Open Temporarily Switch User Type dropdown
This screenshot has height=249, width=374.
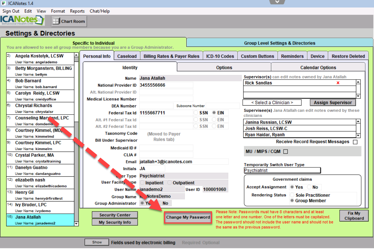coord(282,170)
